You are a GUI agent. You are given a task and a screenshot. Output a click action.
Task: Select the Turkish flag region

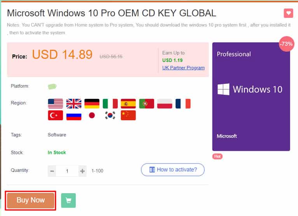[x=56, y=115]
